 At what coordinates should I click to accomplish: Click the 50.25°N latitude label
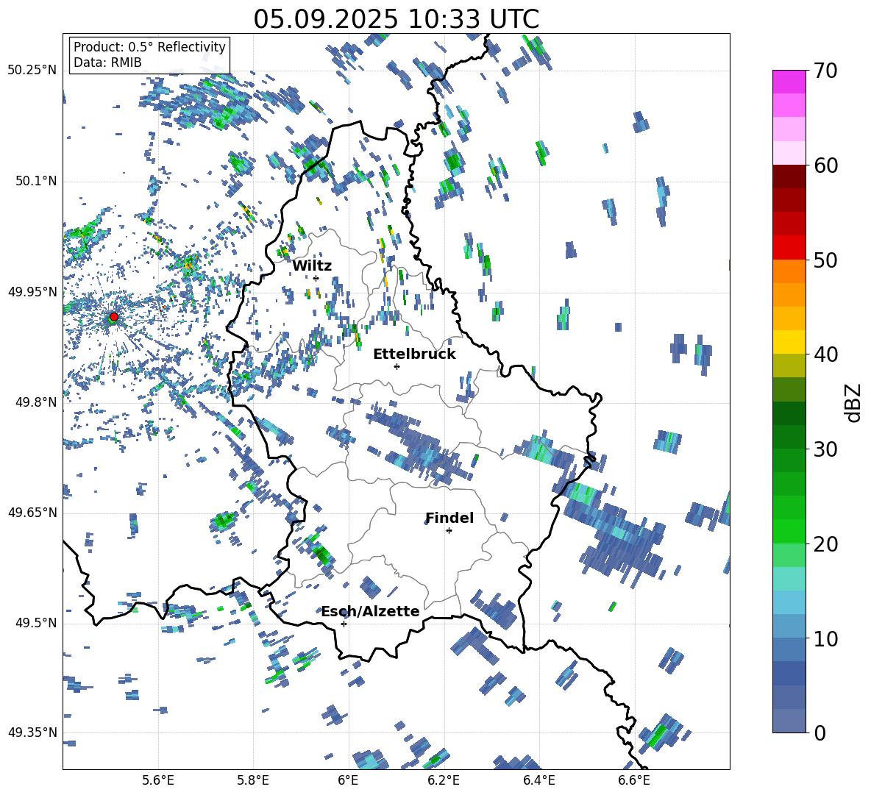(32, 71)
